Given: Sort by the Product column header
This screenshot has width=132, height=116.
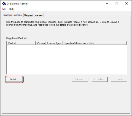Looking at the screenshot, I should tap(21, 43).
